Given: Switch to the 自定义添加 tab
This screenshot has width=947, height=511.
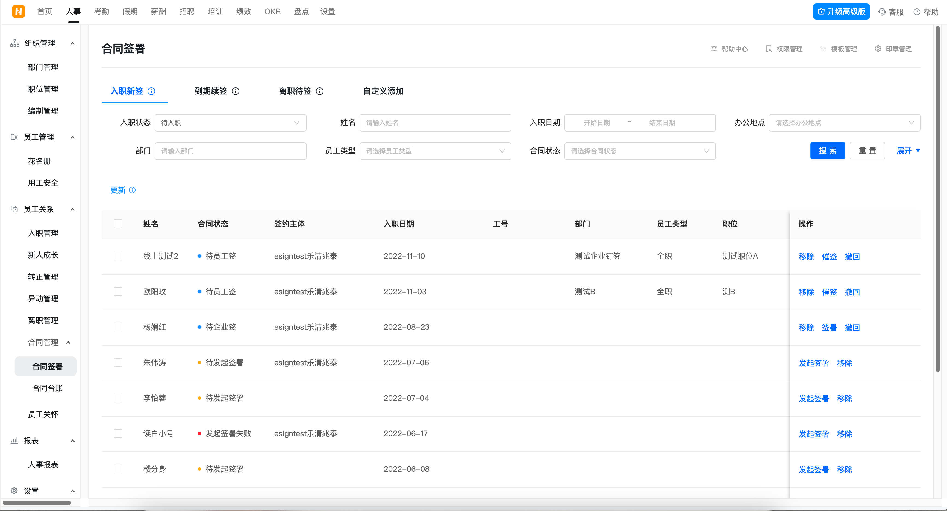Looking at the screenshot, I should (383, 91).
